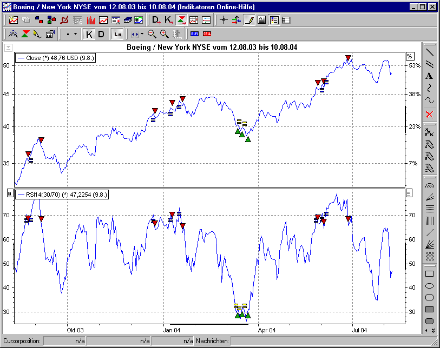This screenshot has height=348, width=440.
Task: Select the line drawing tool
Action: pyautogui.click(x=429, y=52)
